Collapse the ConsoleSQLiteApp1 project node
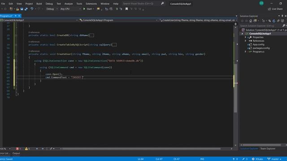The height and width of the screenshot is (161, 287). (242, 34)
